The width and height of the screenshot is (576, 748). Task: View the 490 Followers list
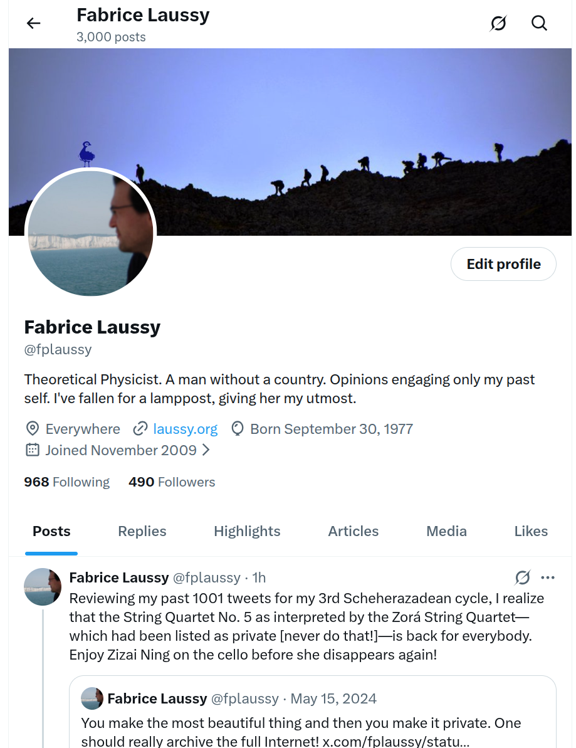tap(172, 482)
